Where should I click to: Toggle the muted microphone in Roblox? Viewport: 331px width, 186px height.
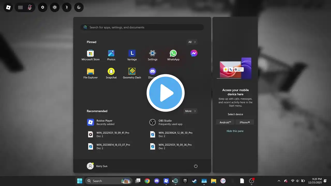[x=30, y=7]
